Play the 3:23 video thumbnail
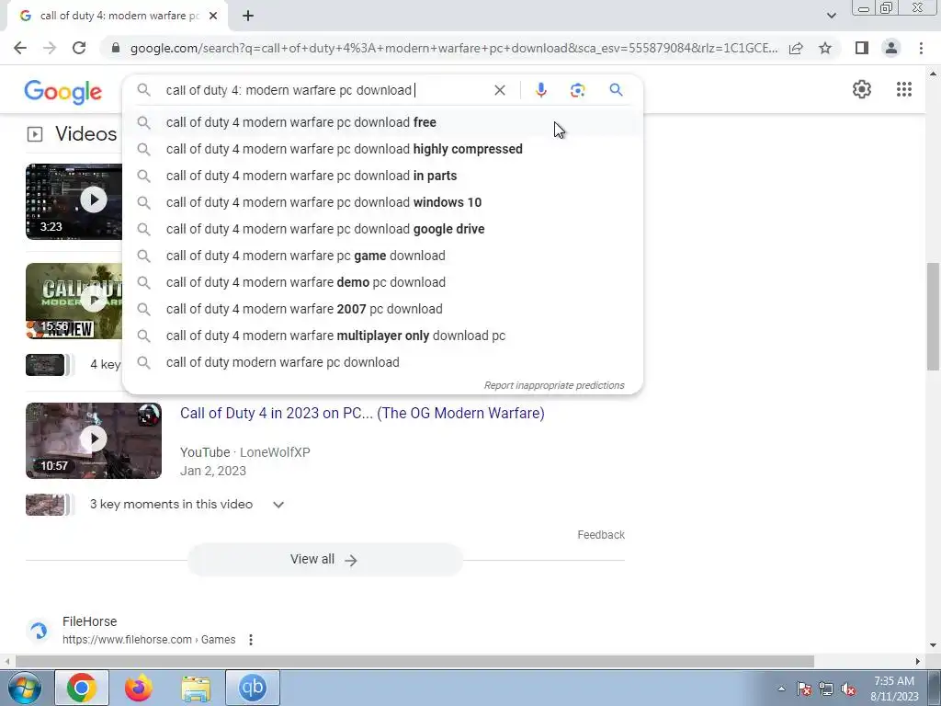This screenshot has width=941, height=706. click(x=74, y=201)
